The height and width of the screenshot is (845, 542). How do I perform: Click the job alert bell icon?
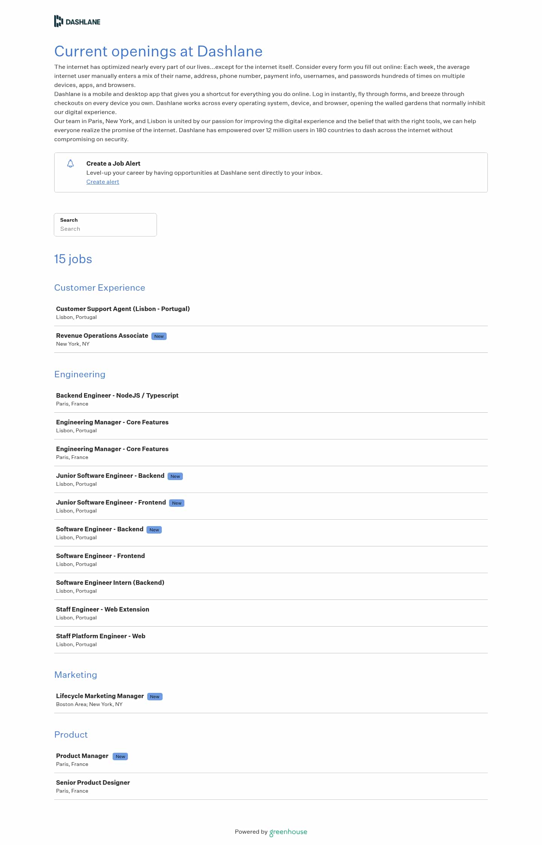(70, 163)
